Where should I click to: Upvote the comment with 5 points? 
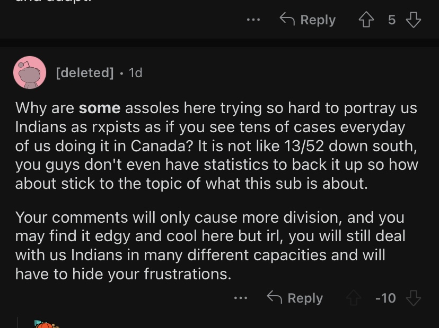coord(366,20)
